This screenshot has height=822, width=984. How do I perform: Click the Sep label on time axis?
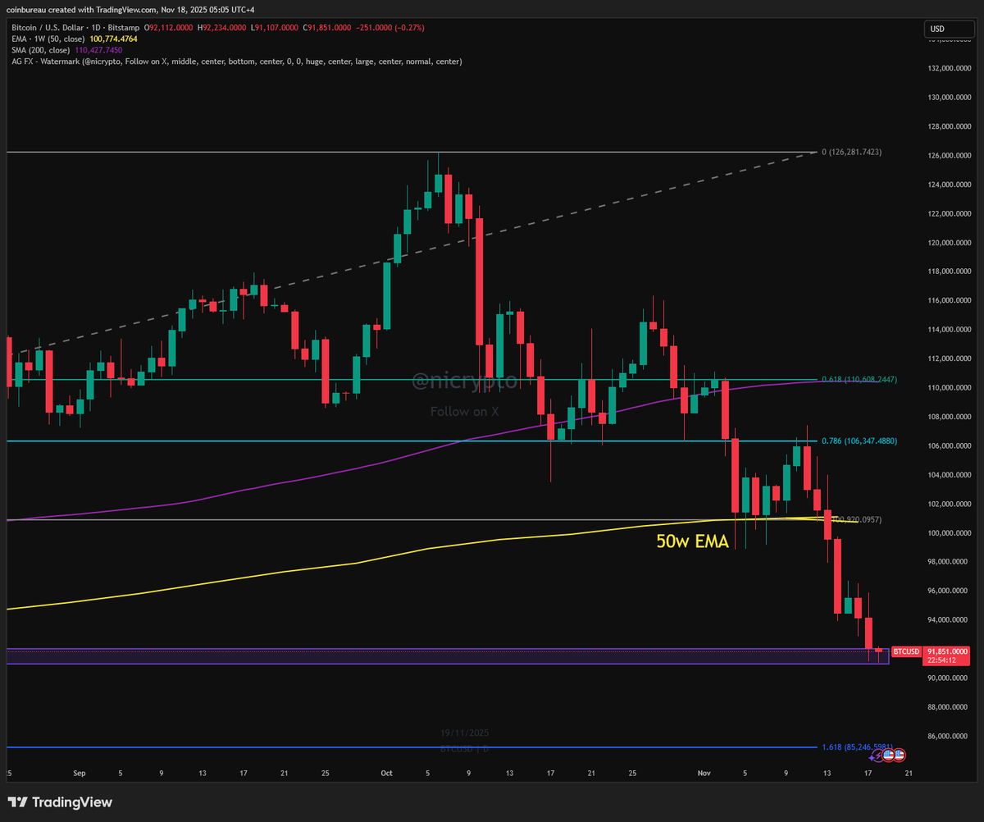click(x=79, y=773)
